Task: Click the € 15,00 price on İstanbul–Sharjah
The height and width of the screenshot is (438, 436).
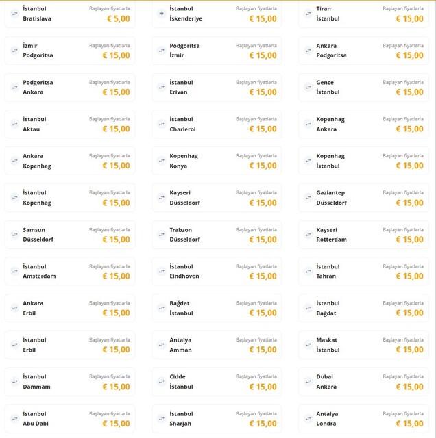Action: (263, 424)
